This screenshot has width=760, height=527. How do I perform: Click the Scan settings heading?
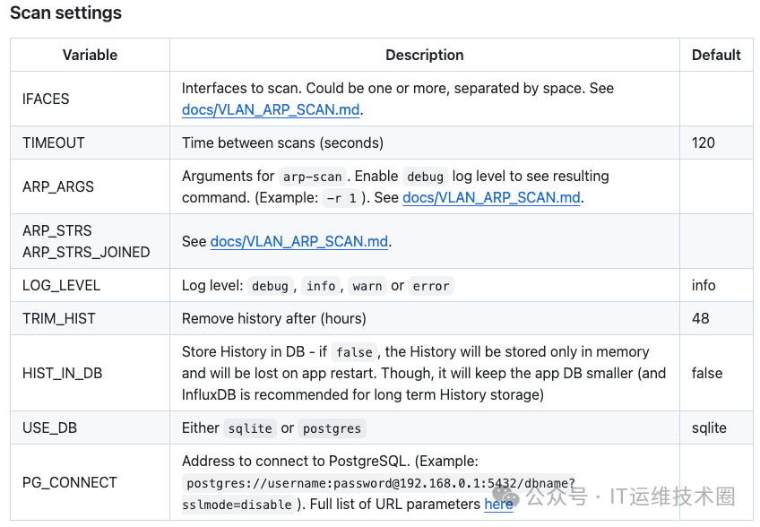pos(66,13)
